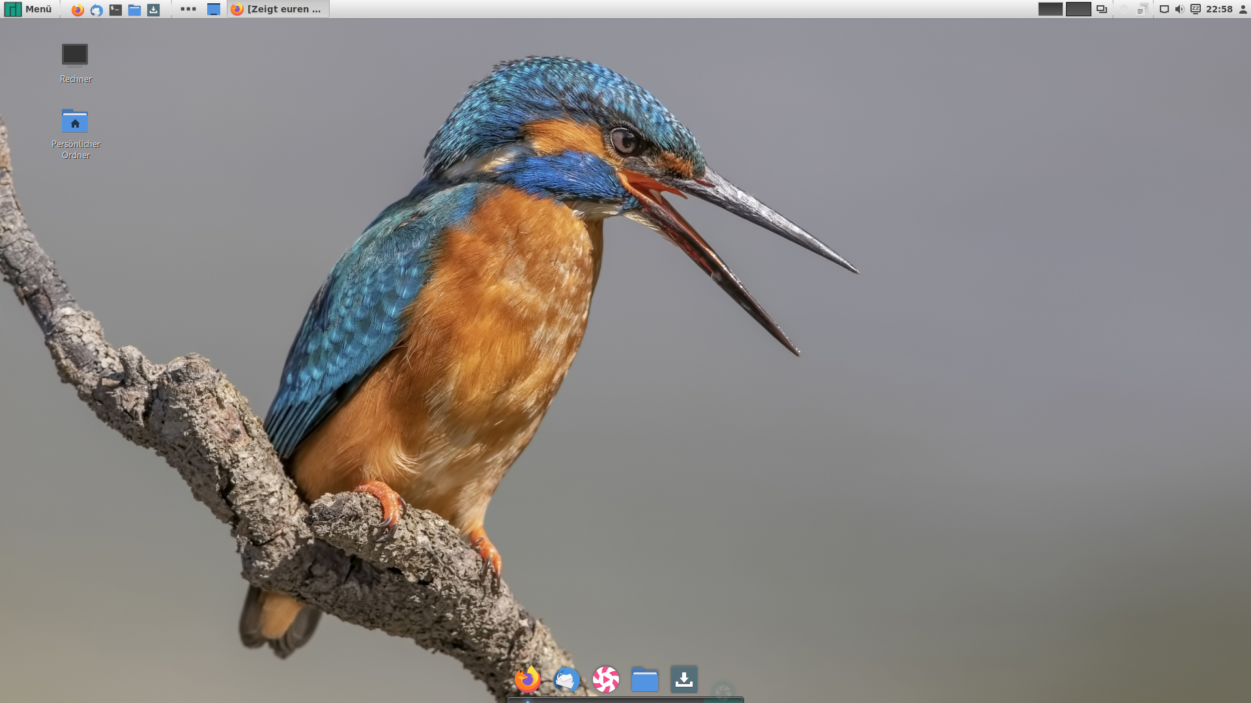The image size is (1251, 703).
Task: Launch Firefox from the top panel quick launcher
Action: coord(78,10)
